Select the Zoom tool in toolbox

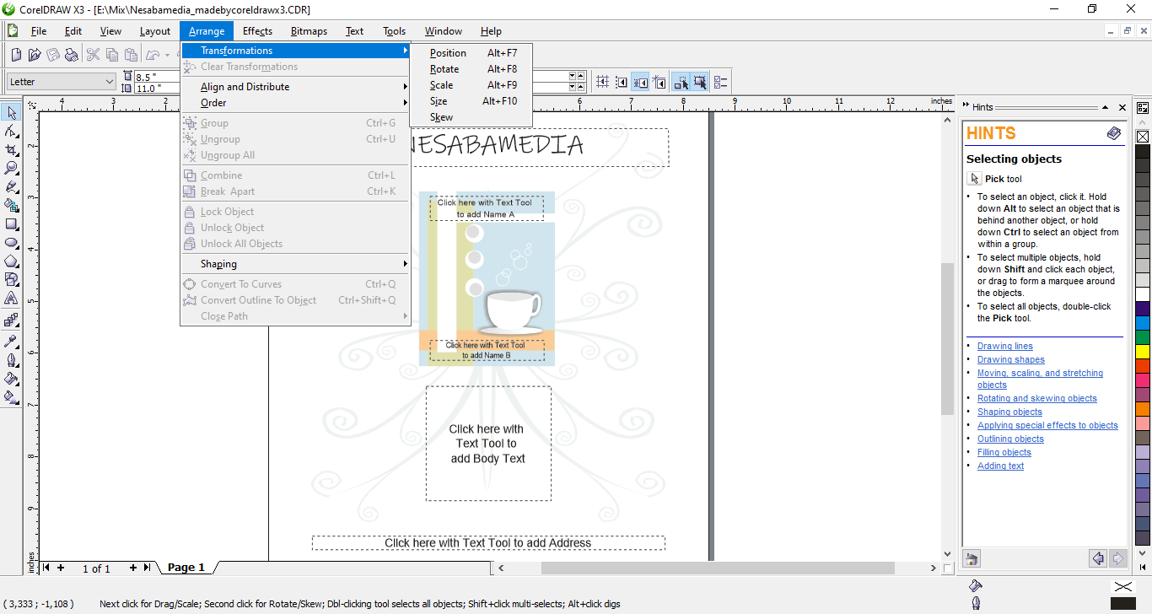(x=12, y=168)
